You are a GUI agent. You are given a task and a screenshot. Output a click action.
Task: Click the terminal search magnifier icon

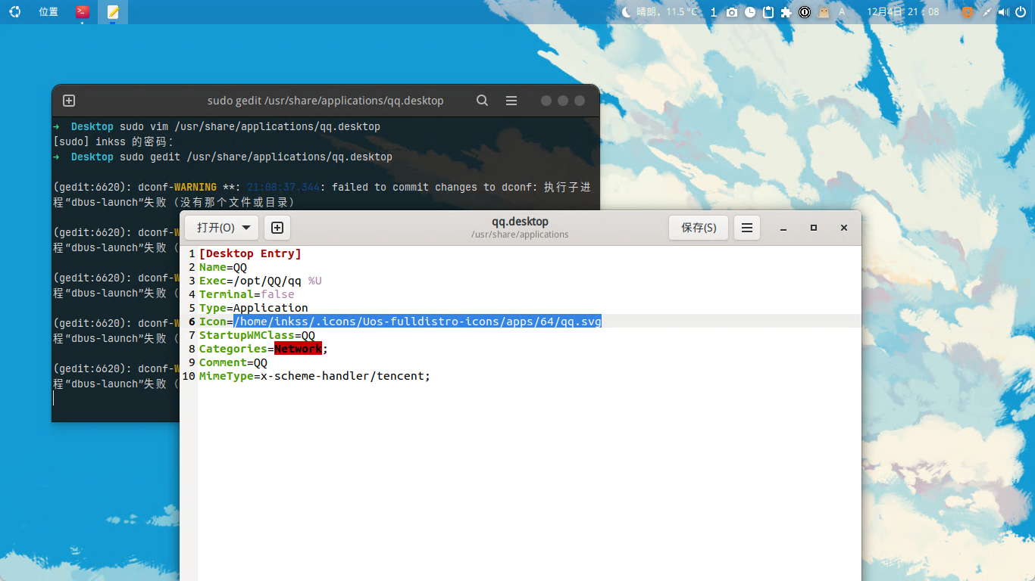click(482, 101)
